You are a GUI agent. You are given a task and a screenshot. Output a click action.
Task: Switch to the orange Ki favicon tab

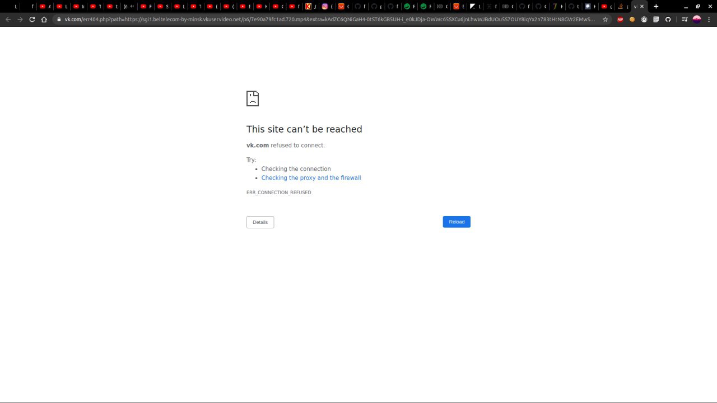click(311, 6)
